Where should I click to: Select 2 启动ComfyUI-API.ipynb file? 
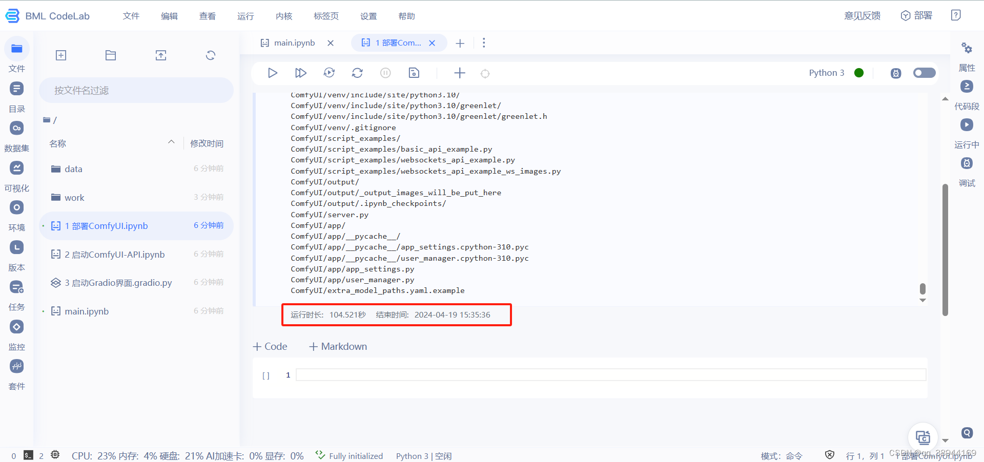pos(136,255)
